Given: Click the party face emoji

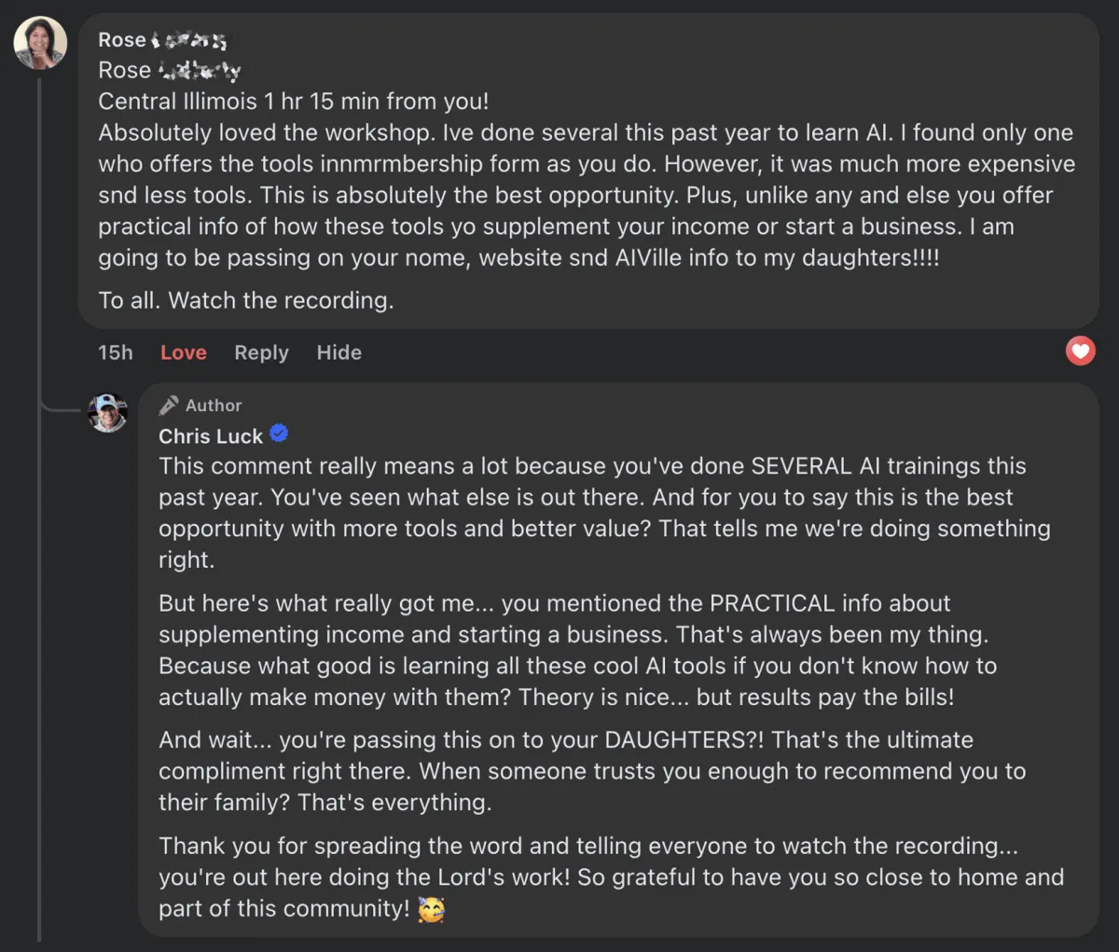Looking at the screenshot, I should click(431, 909).
